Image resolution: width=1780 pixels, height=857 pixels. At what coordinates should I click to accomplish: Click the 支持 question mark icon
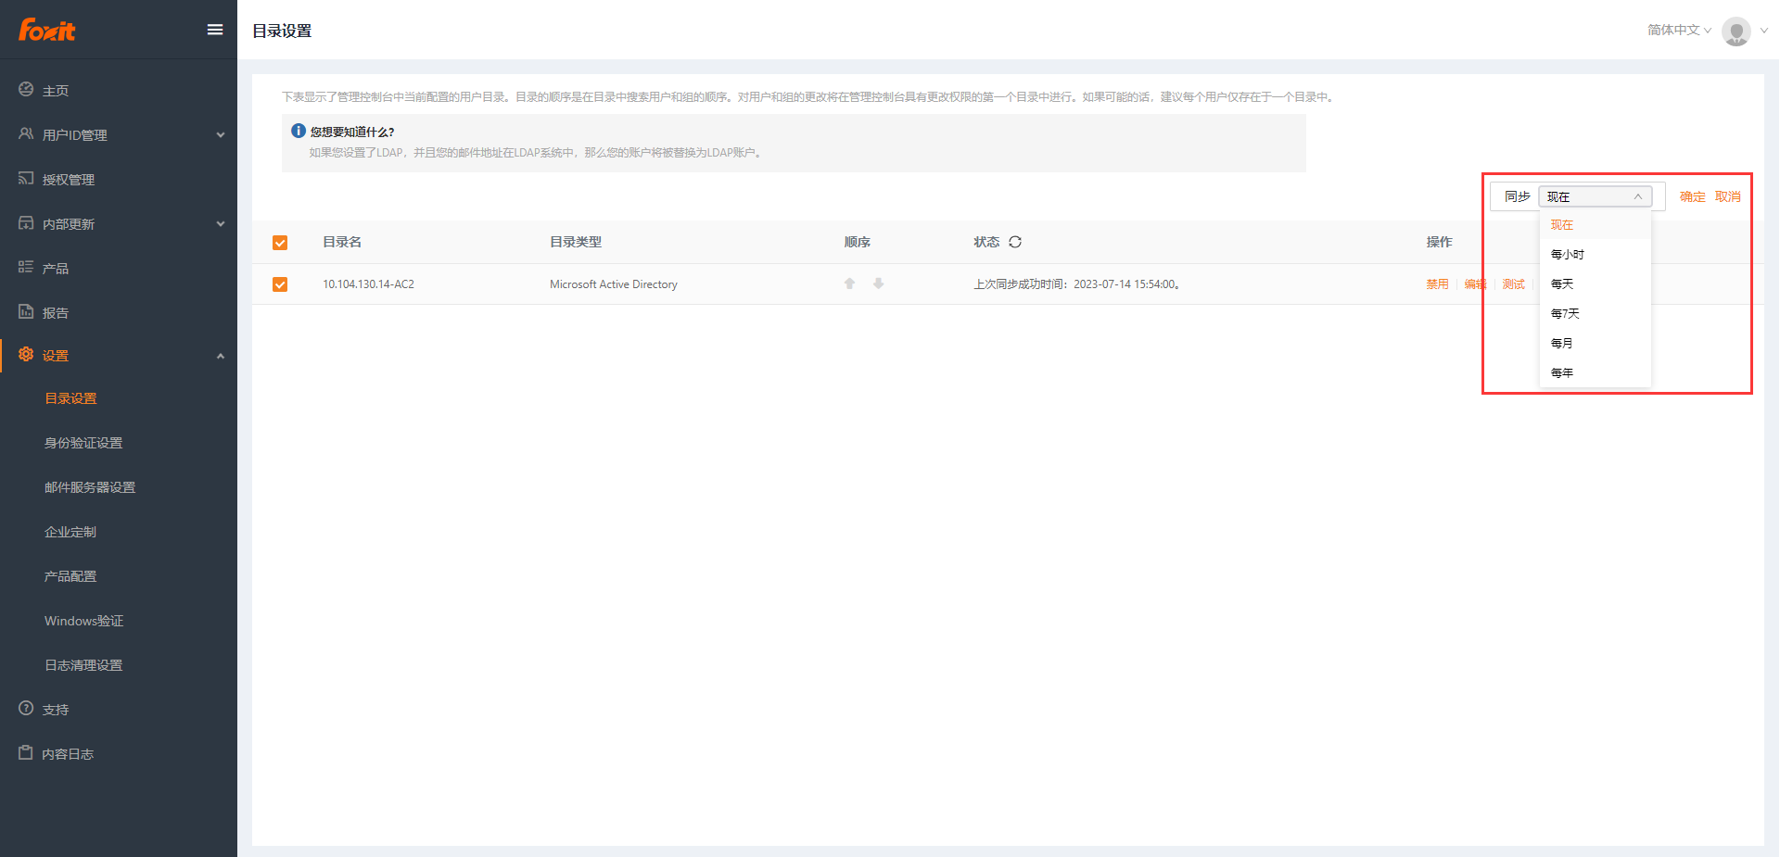[26, 709]
